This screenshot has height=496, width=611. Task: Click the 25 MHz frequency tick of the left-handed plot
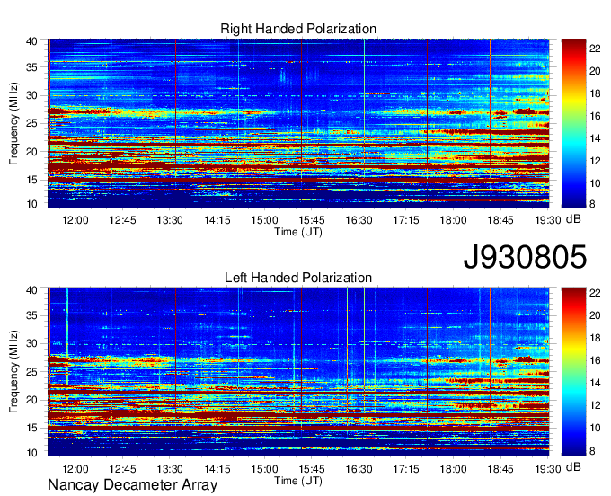31,372
